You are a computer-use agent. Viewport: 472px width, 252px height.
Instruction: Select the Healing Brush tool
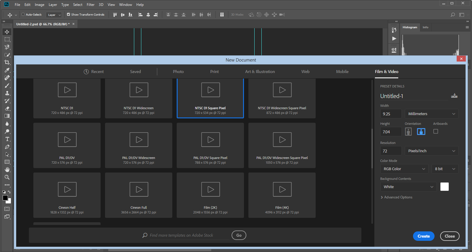pos(7,78)
